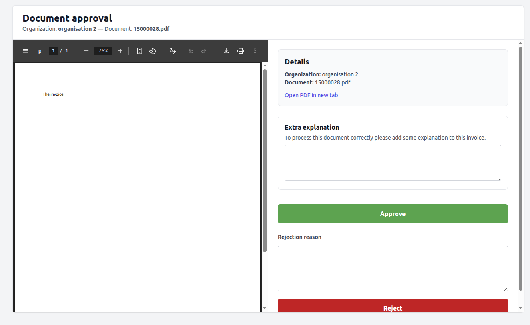Screen dimensions: 530x325
Task: Rotate the PDF counterclockwise
Action: [x=153, y=51]
